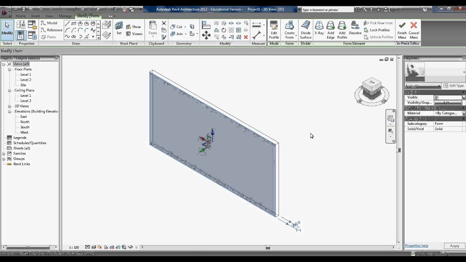The height and width of the screenshot is (262, 466).
Task: Open the Home ribbon tab
Action: pyautogui.click(x=20, y=16)
